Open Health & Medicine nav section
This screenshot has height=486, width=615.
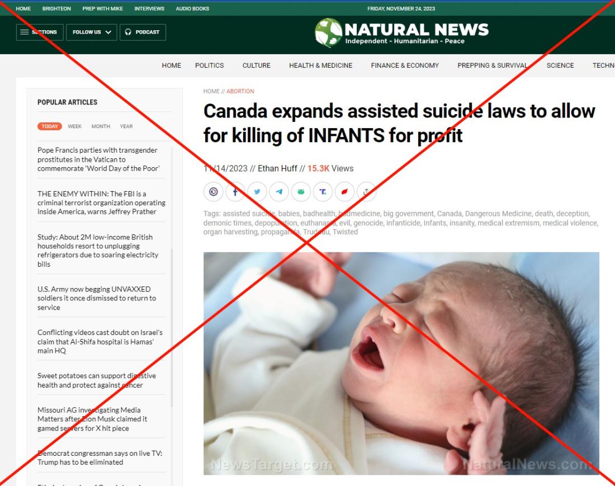tap(321, 65)
